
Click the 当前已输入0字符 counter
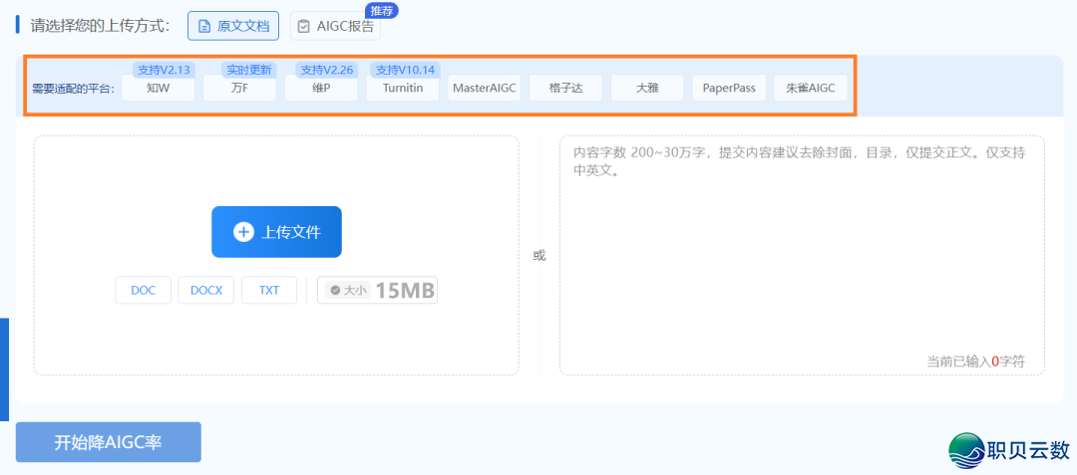coord(975,361)
